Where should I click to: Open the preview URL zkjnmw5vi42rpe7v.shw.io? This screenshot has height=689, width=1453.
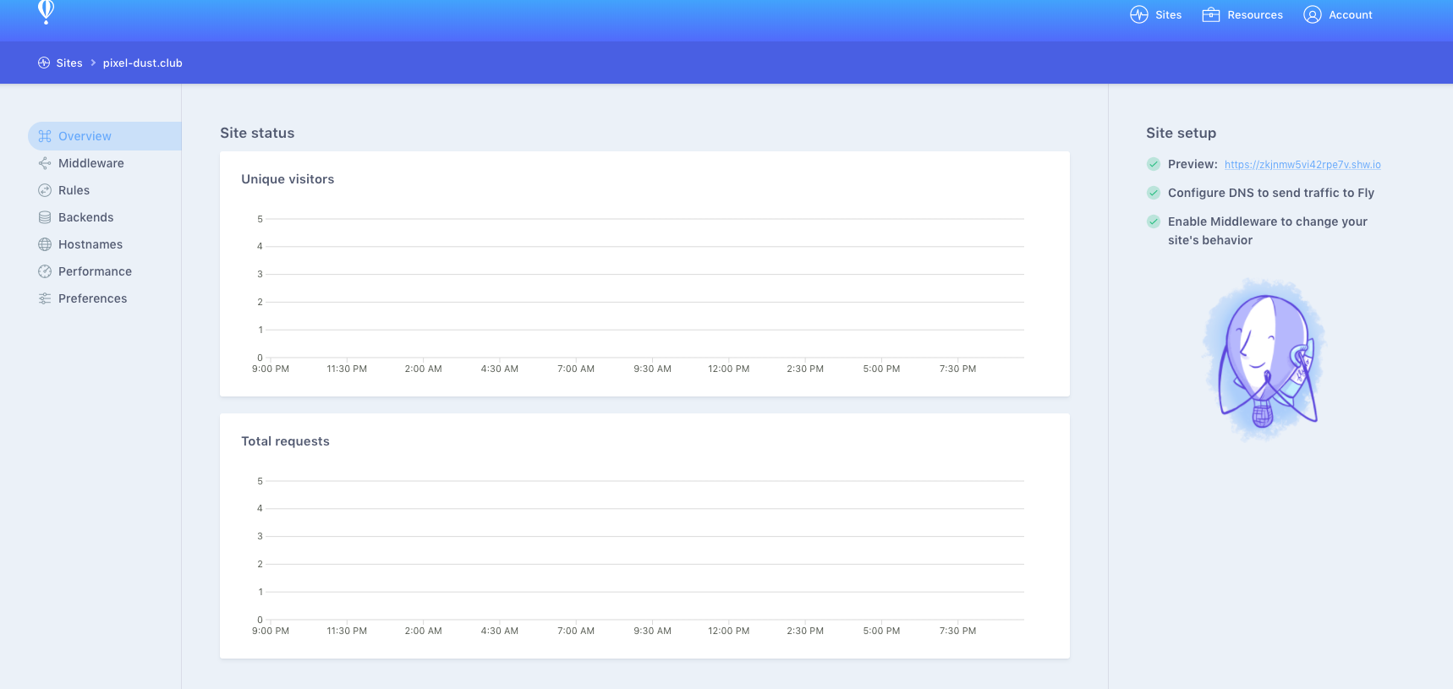(x=1302, y=165)
